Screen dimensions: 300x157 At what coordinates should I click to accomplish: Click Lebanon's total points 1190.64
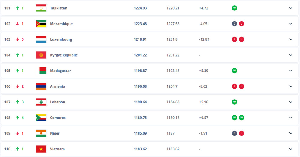pyautogui.click(x=140, y=102)
